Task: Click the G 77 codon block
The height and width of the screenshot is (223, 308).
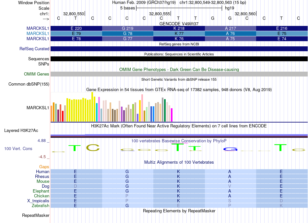Action: pos(128,39)
